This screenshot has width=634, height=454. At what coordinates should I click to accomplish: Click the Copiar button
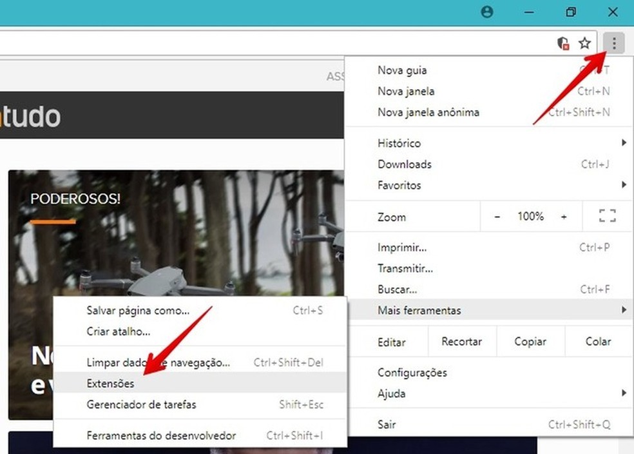530,341
